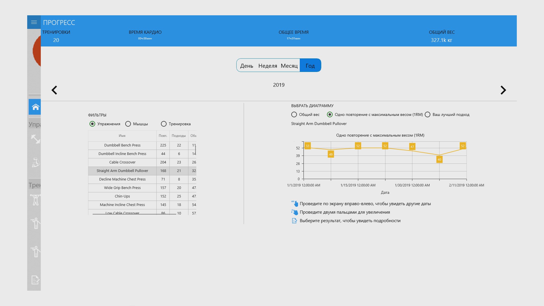Screen dimensions: 544x306
Task: Open the hamburger menu
Action: coord(34,22)
